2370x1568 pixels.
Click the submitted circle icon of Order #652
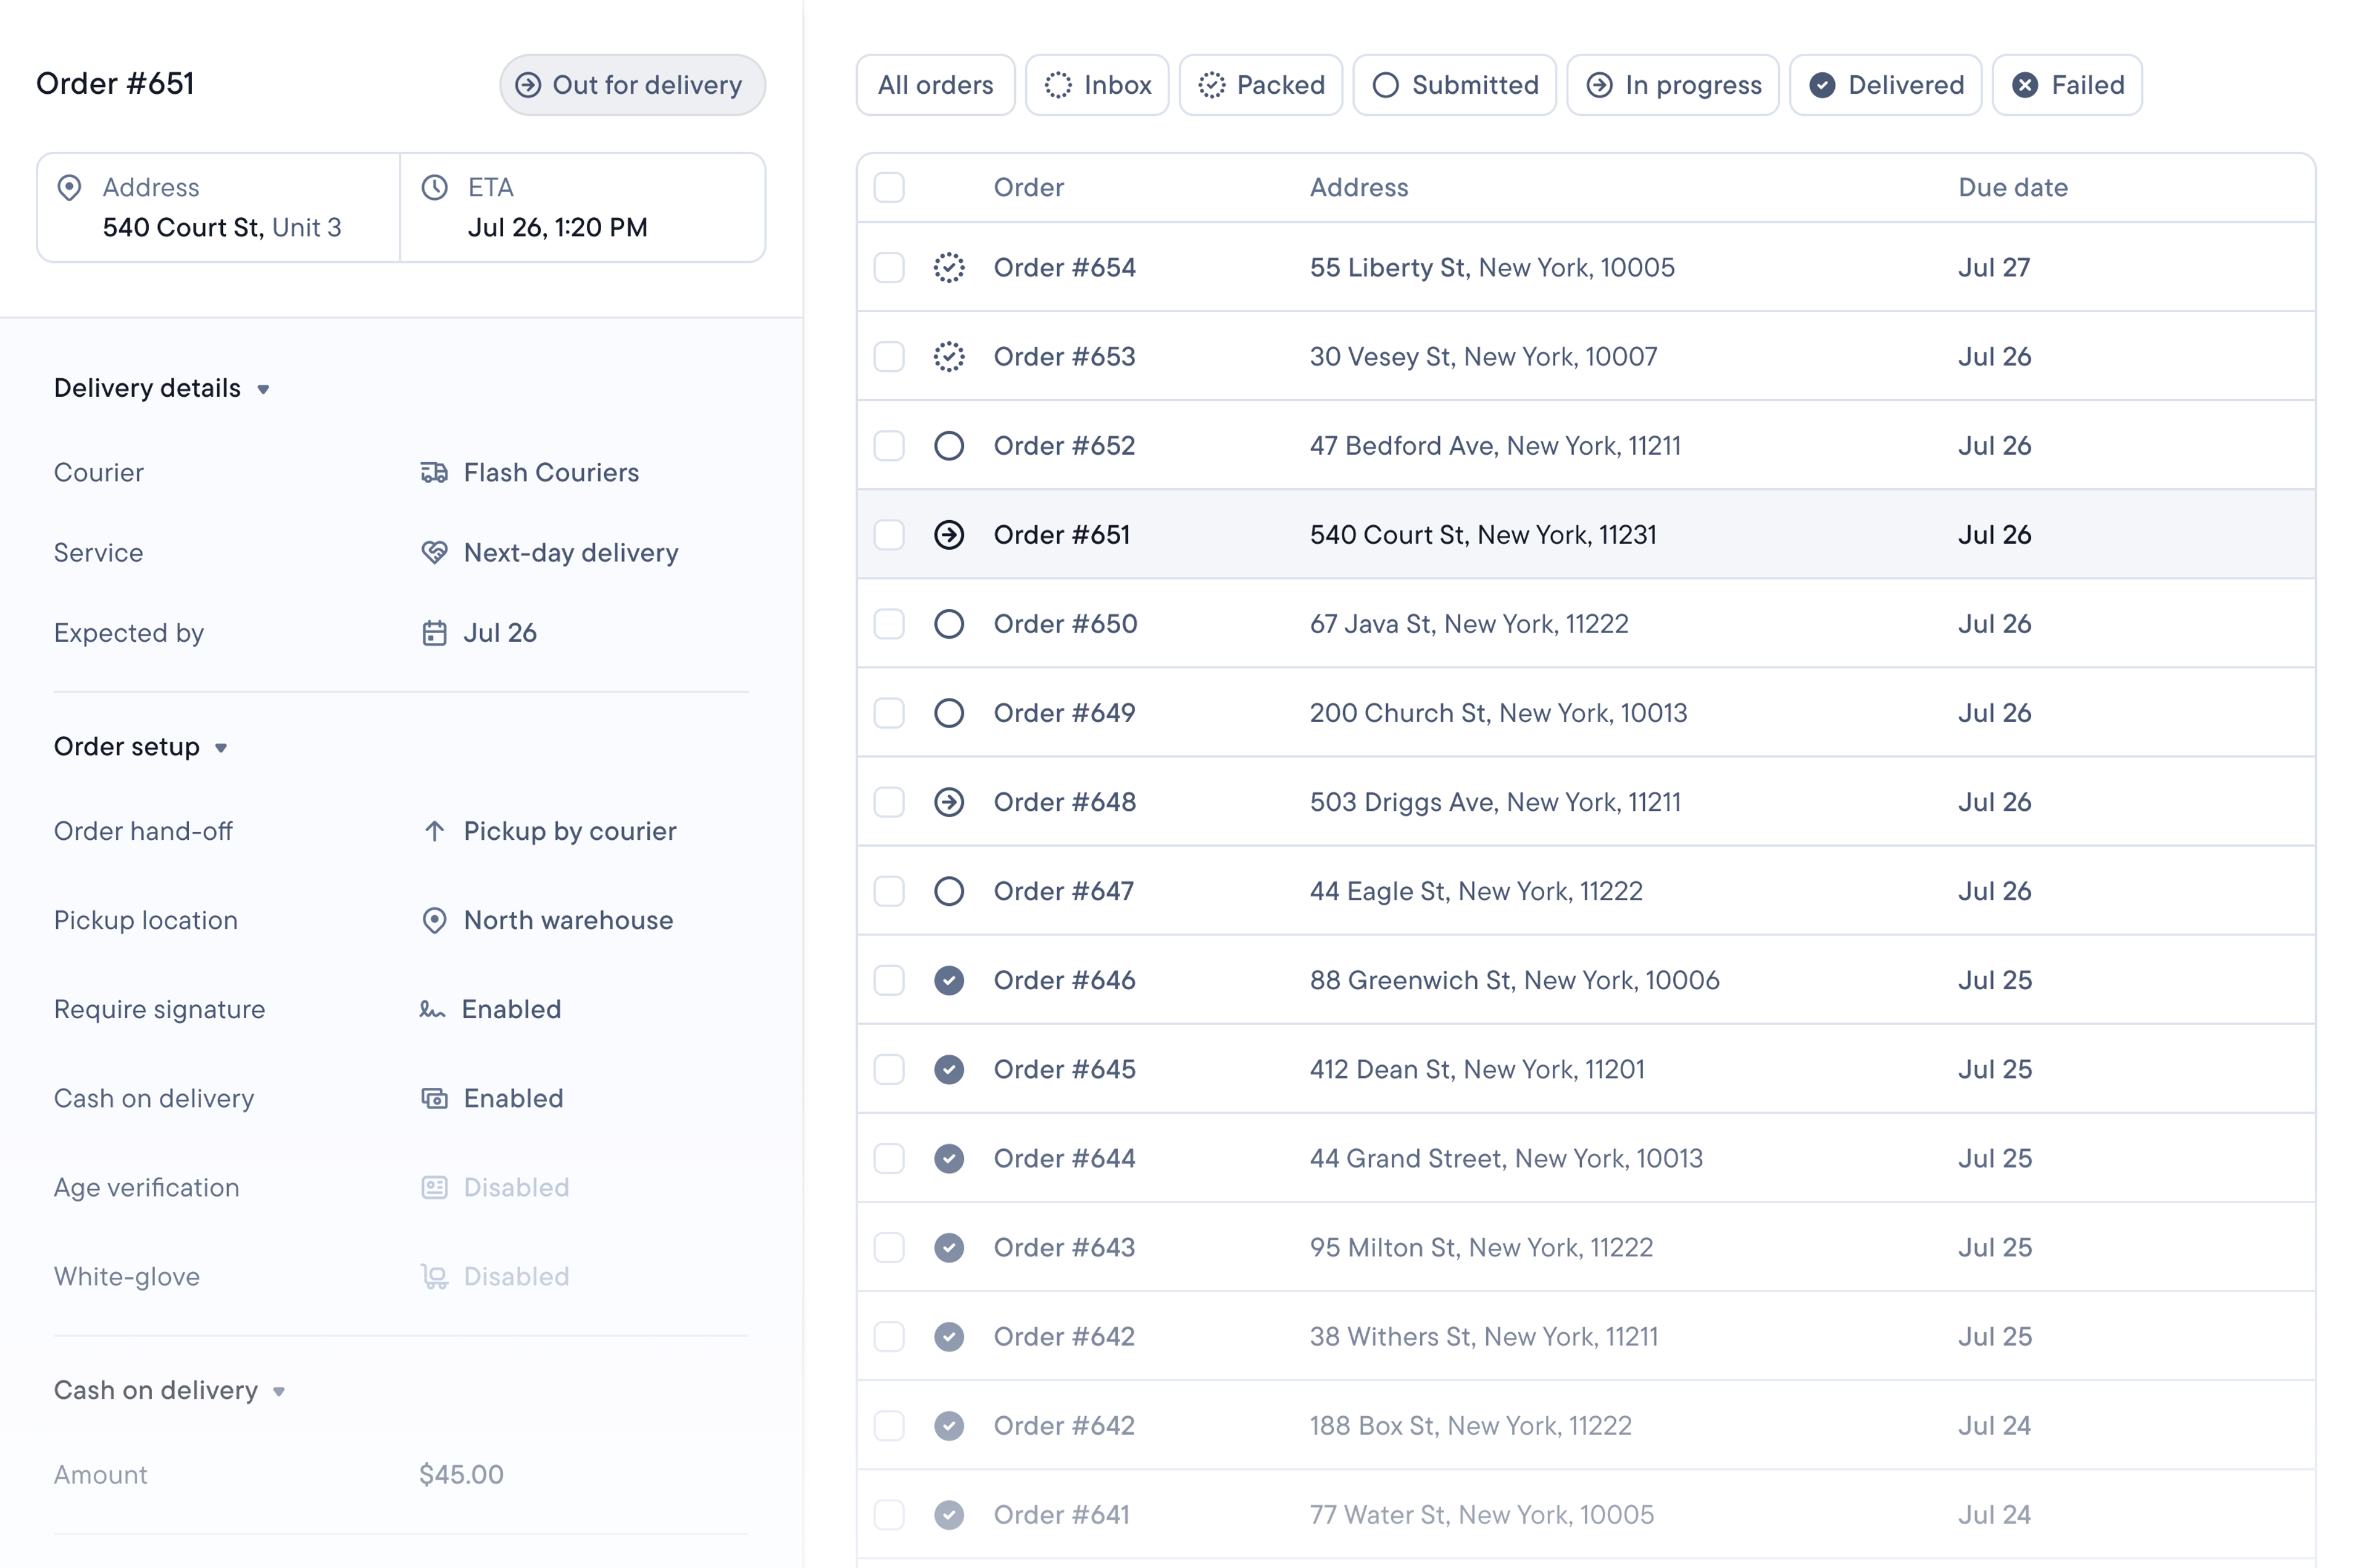[x=949, y=445]
